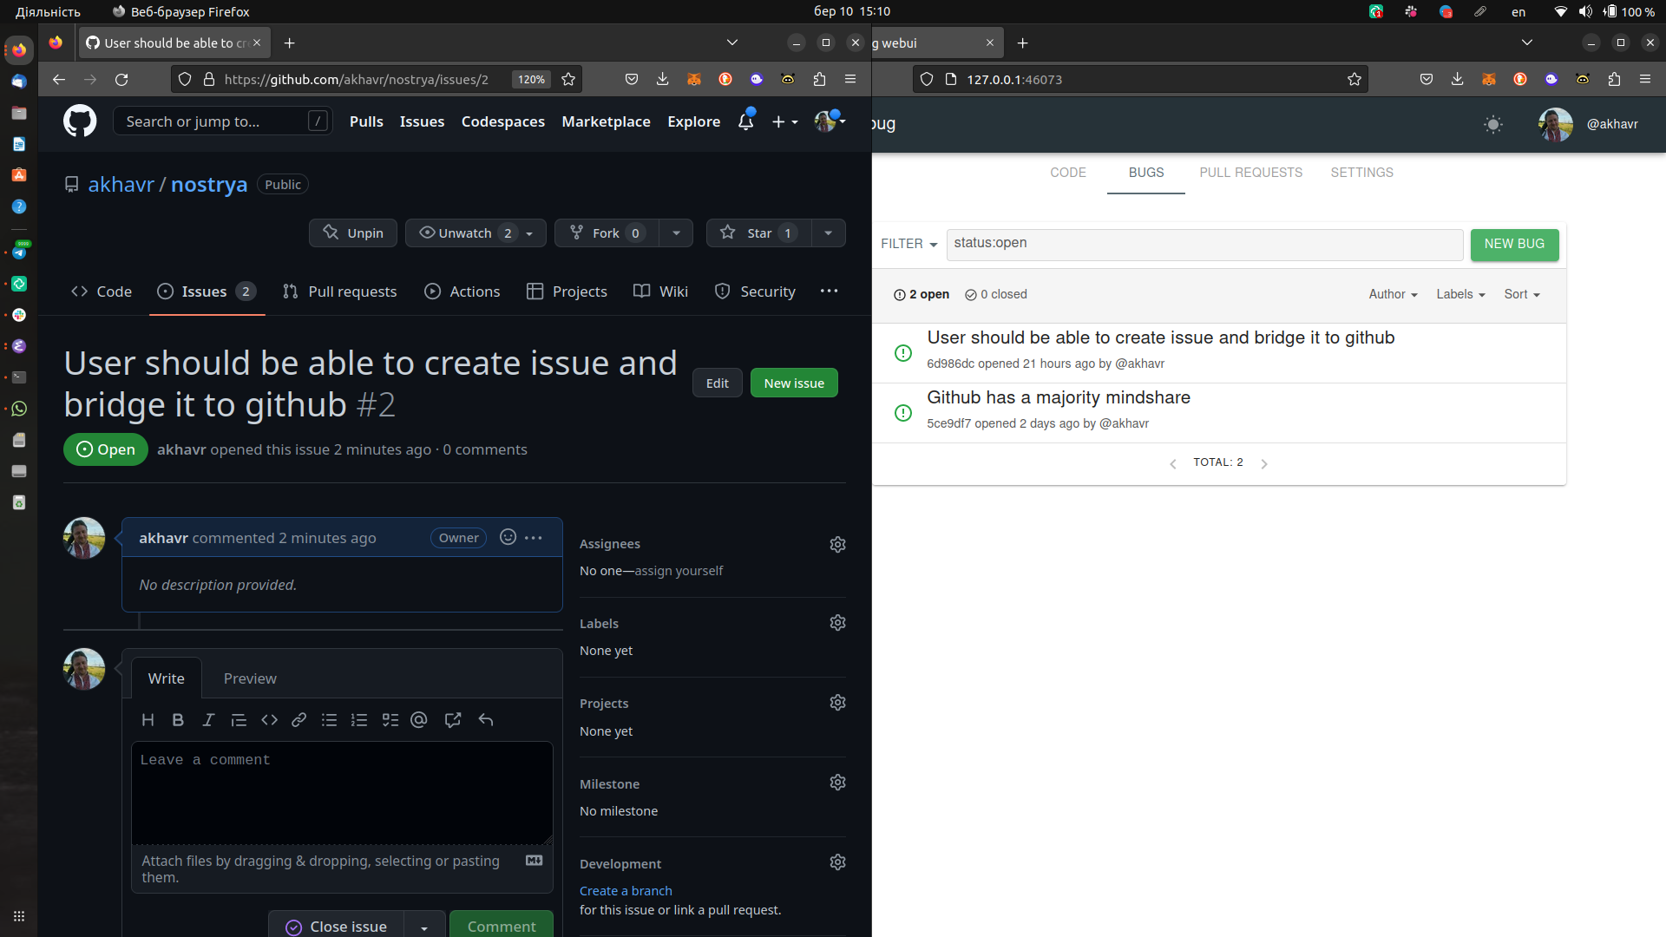The height and width of the screenshot is (937, 1666).
Task: Open the GitHub notifications bell
Action: (x=745, y=122)
